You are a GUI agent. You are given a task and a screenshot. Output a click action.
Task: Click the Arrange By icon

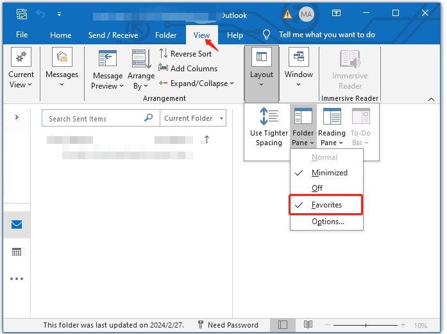tap(141, 59)
